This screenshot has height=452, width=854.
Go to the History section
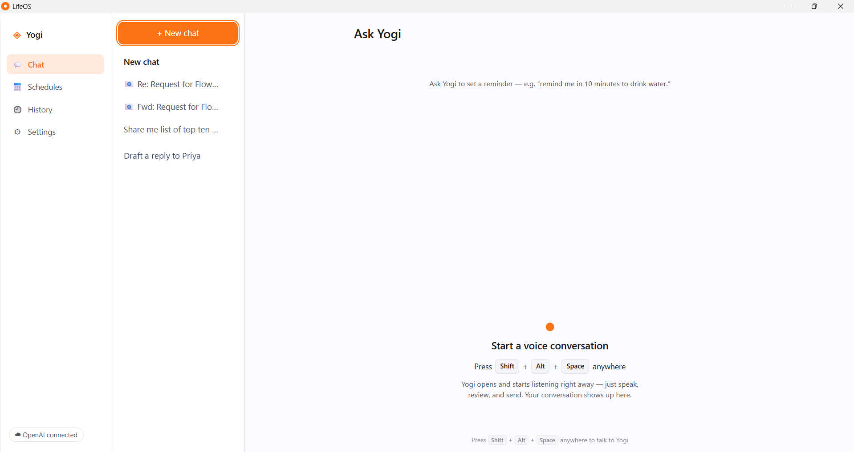(55, 110)
